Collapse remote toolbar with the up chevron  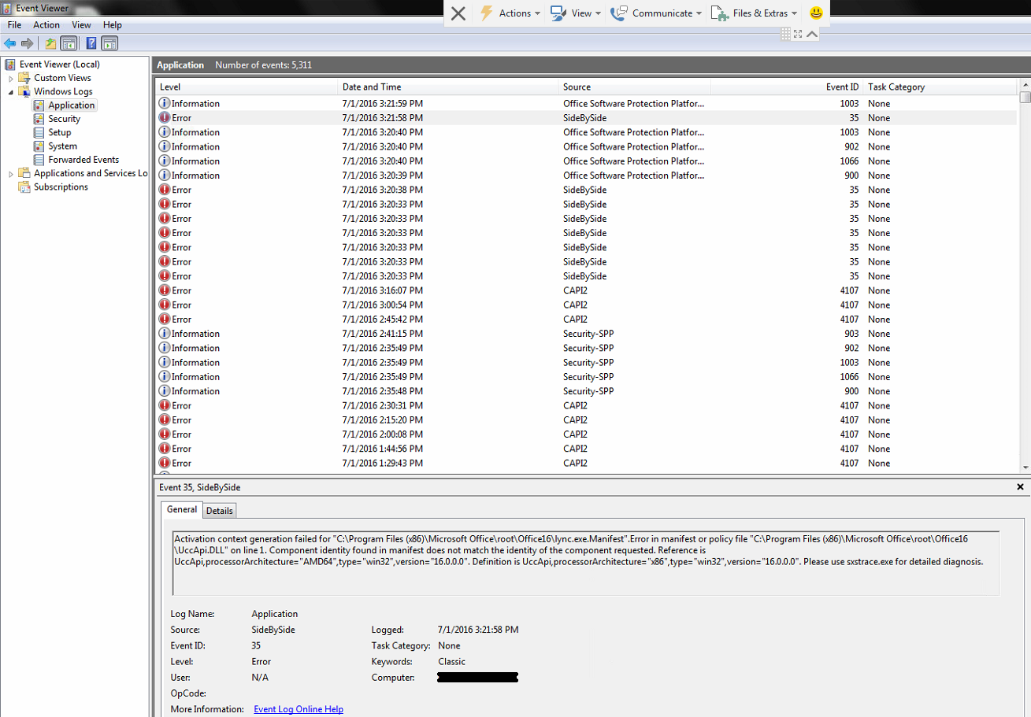(x=812, y=34)
